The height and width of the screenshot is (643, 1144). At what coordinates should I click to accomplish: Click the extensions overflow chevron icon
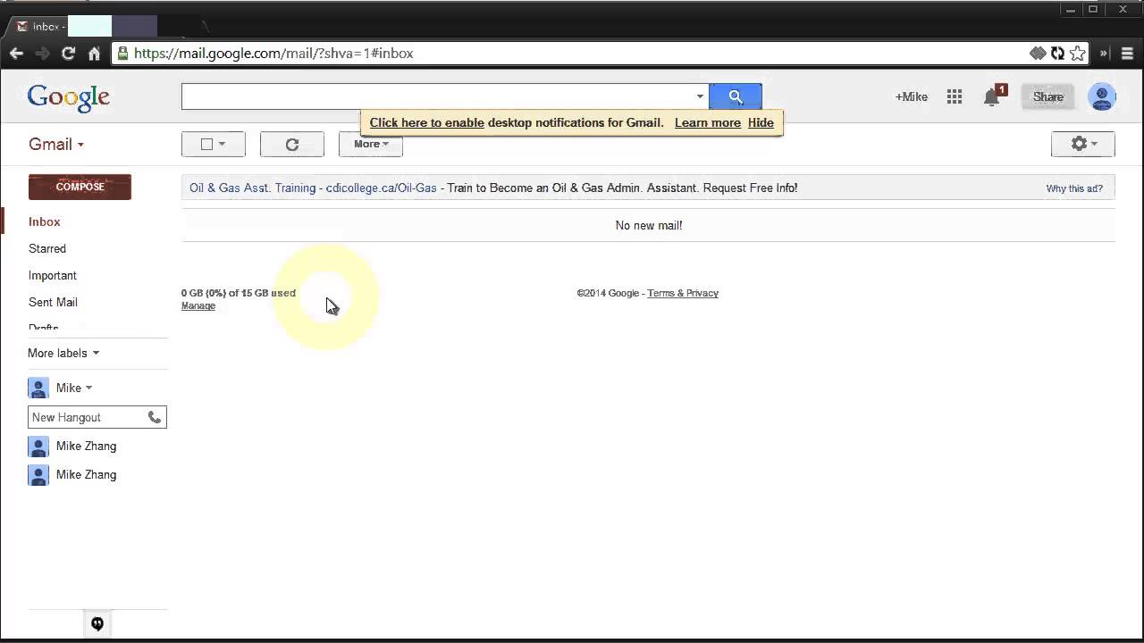click(1104, 54)
